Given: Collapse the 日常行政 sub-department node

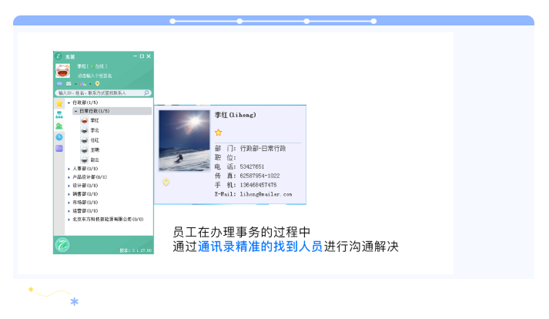Looking at the screenshot, I should click(75, 111).
